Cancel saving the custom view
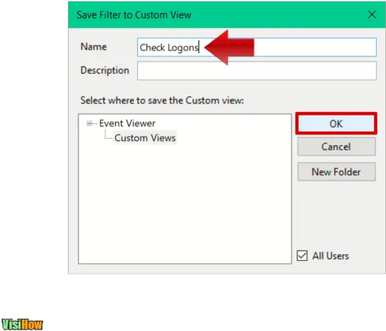The image size is (386, 331). pos(337,147)
